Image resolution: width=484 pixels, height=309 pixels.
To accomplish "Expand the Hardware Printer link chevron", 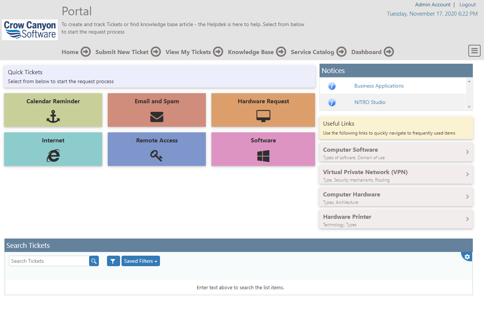I will [467, 219].
